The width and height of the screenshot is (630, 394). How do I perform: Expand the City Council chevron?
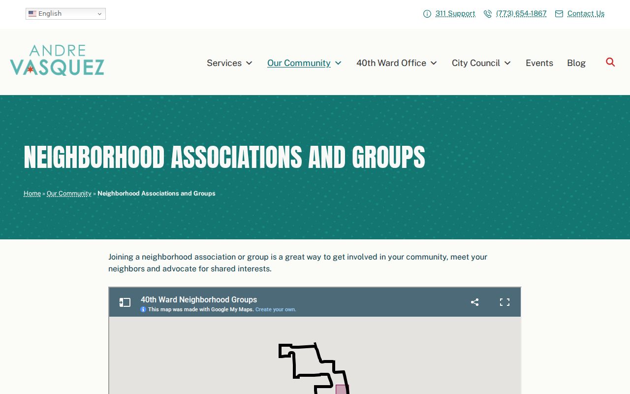tap(507, 63)
